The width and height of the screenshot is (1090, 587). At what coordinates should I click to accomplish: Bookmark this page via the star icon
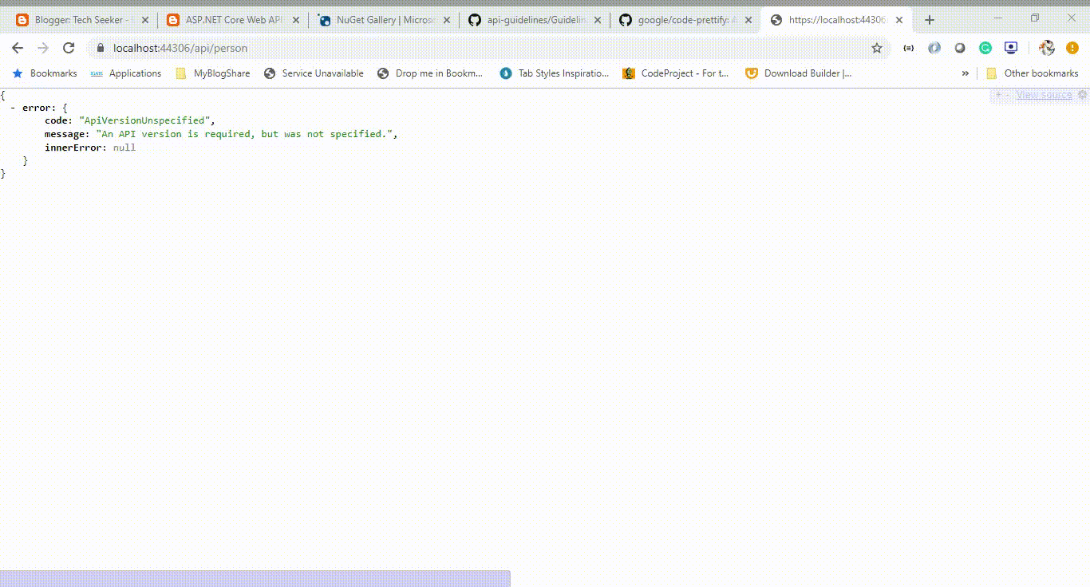[877, 48]
